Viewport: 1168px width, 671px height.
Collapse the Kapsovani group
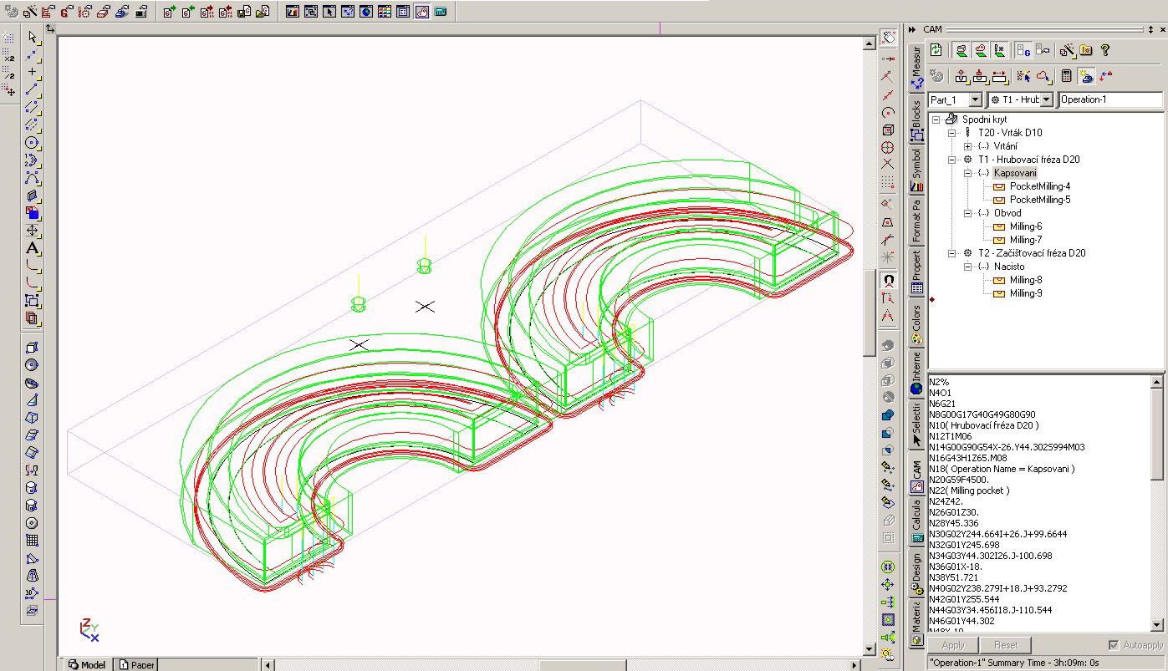[x=968, y=173]
